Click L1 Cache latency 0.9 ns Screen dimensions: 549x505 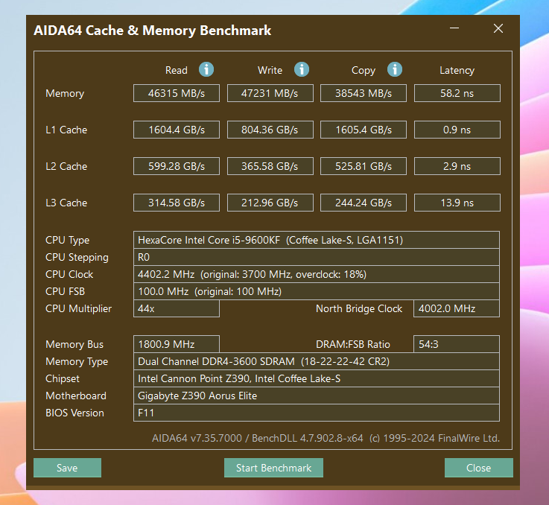tap(457, 130)
